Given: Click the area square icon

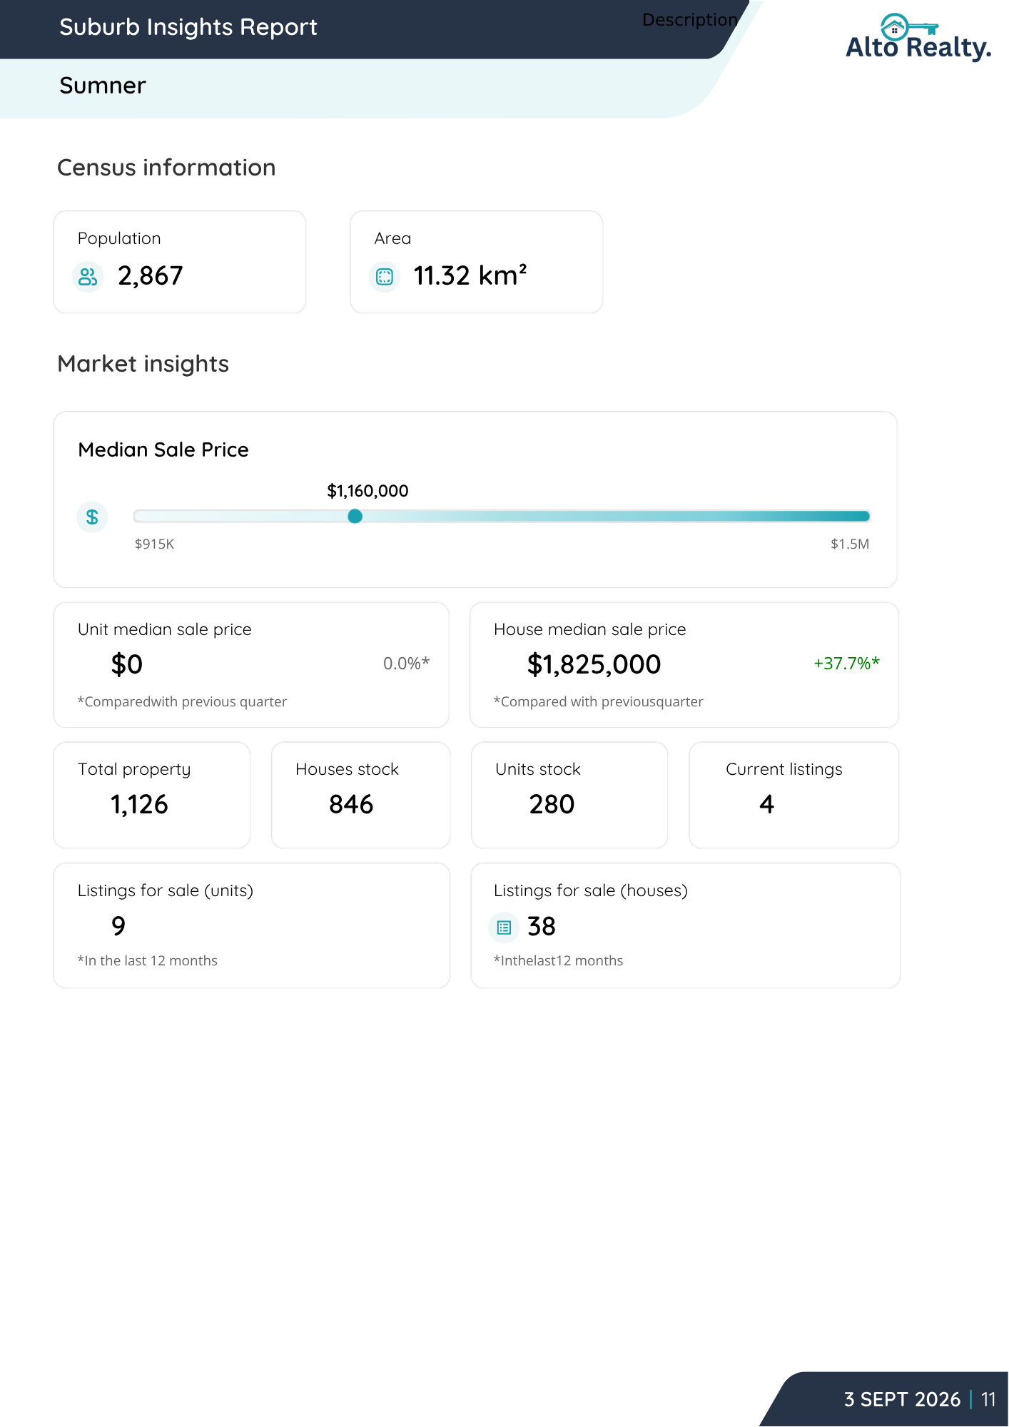Looking at the screenshot, I should coord(385,277).
